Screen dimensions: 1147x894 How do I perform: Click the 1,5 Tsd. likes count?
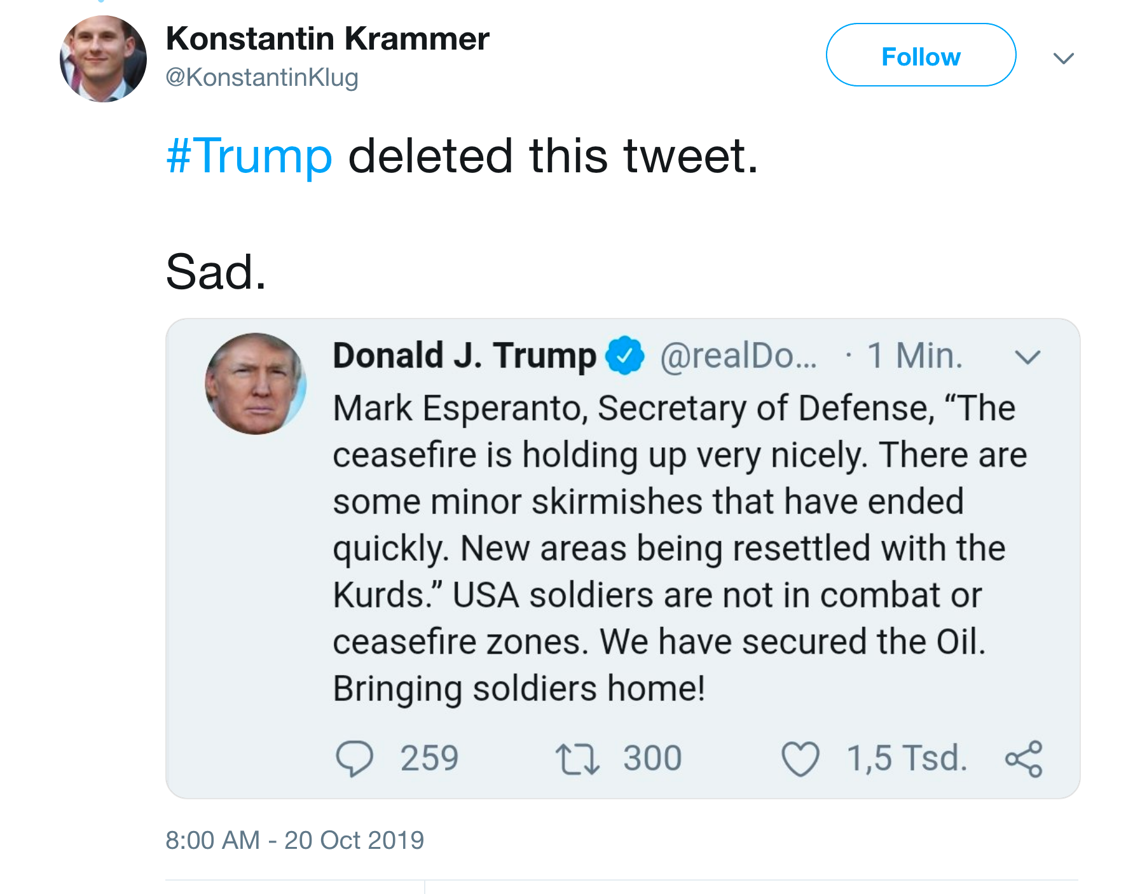pyautogui.click(x=907, y=759)
